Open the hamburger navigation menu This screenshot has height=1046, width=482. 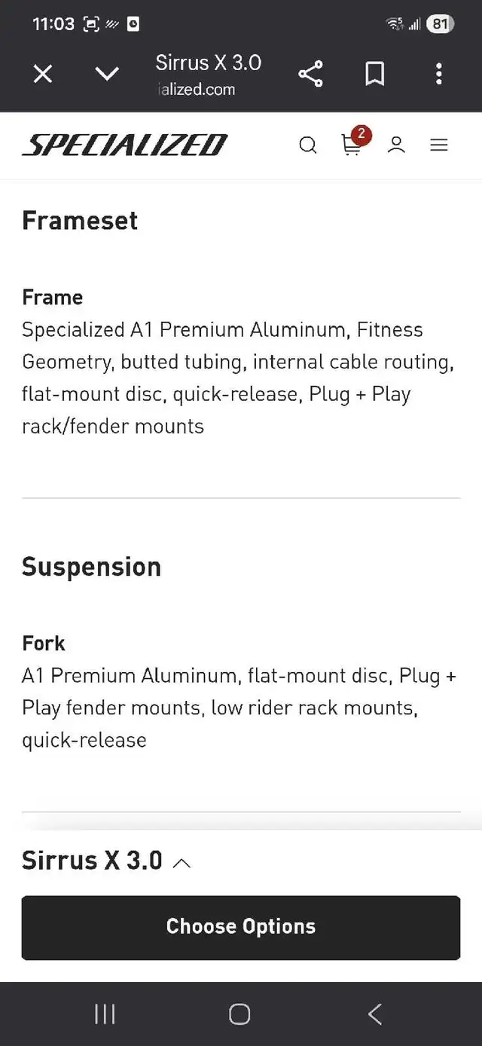click(439, 145)
